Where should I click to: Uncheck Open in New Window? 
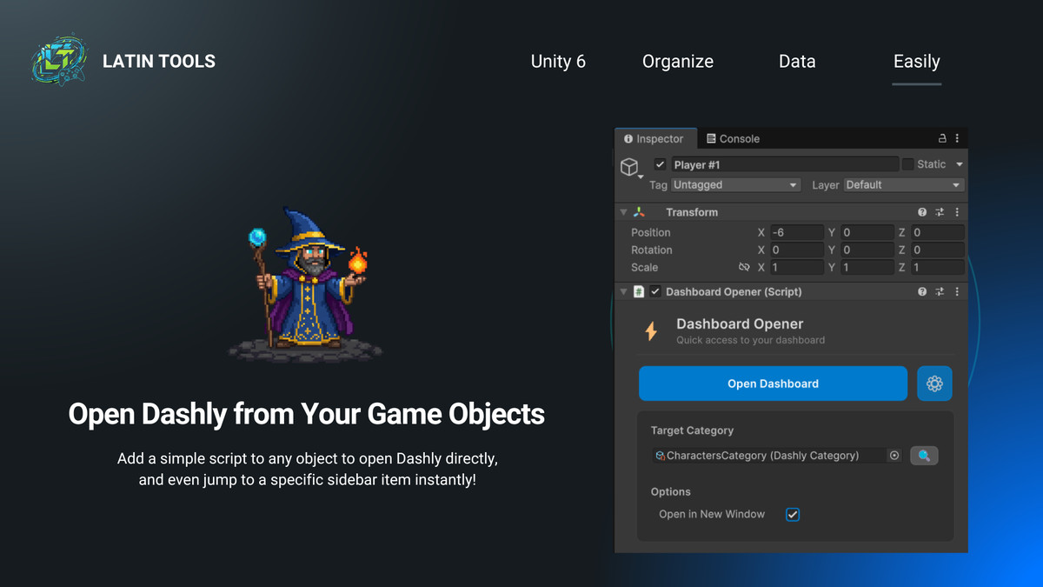point(793,514)
